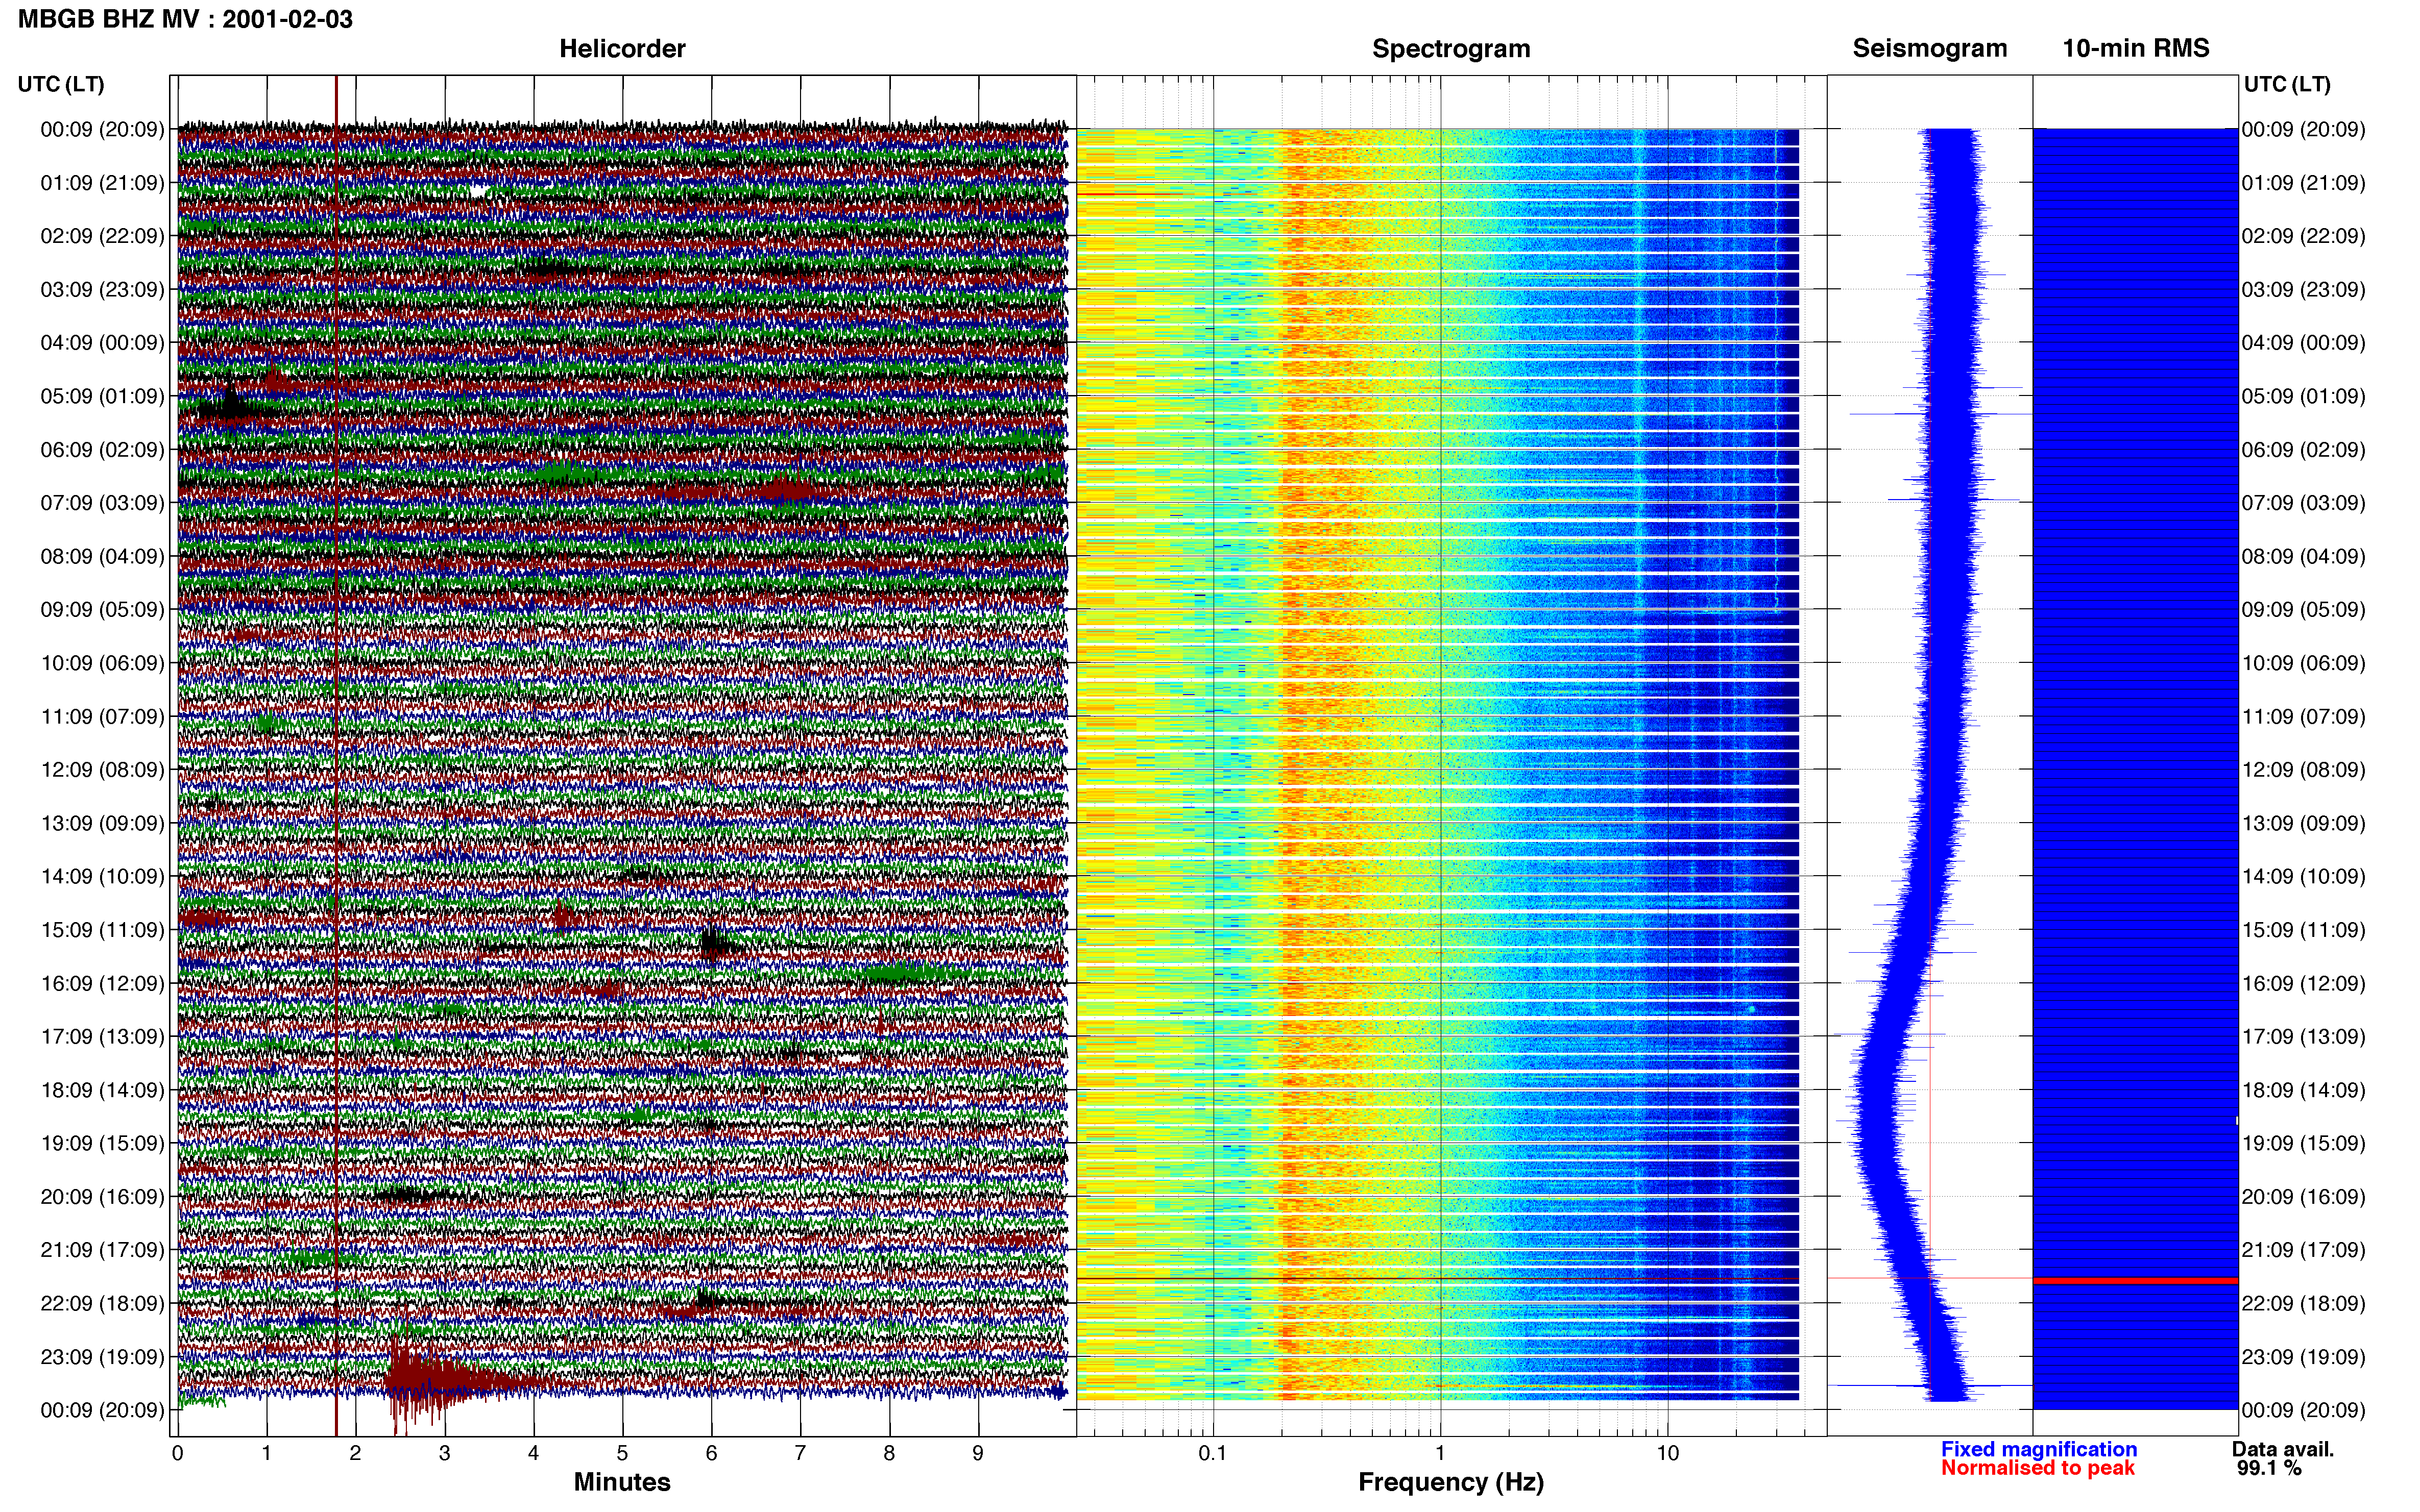2420x1512 pixels.
Task: Select the Helicorder panel heading
Action: click(622, 48)
